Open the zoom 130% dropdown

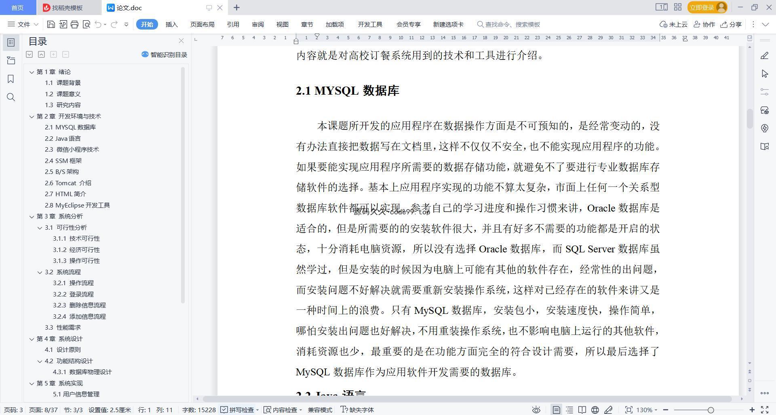point(647,410)
